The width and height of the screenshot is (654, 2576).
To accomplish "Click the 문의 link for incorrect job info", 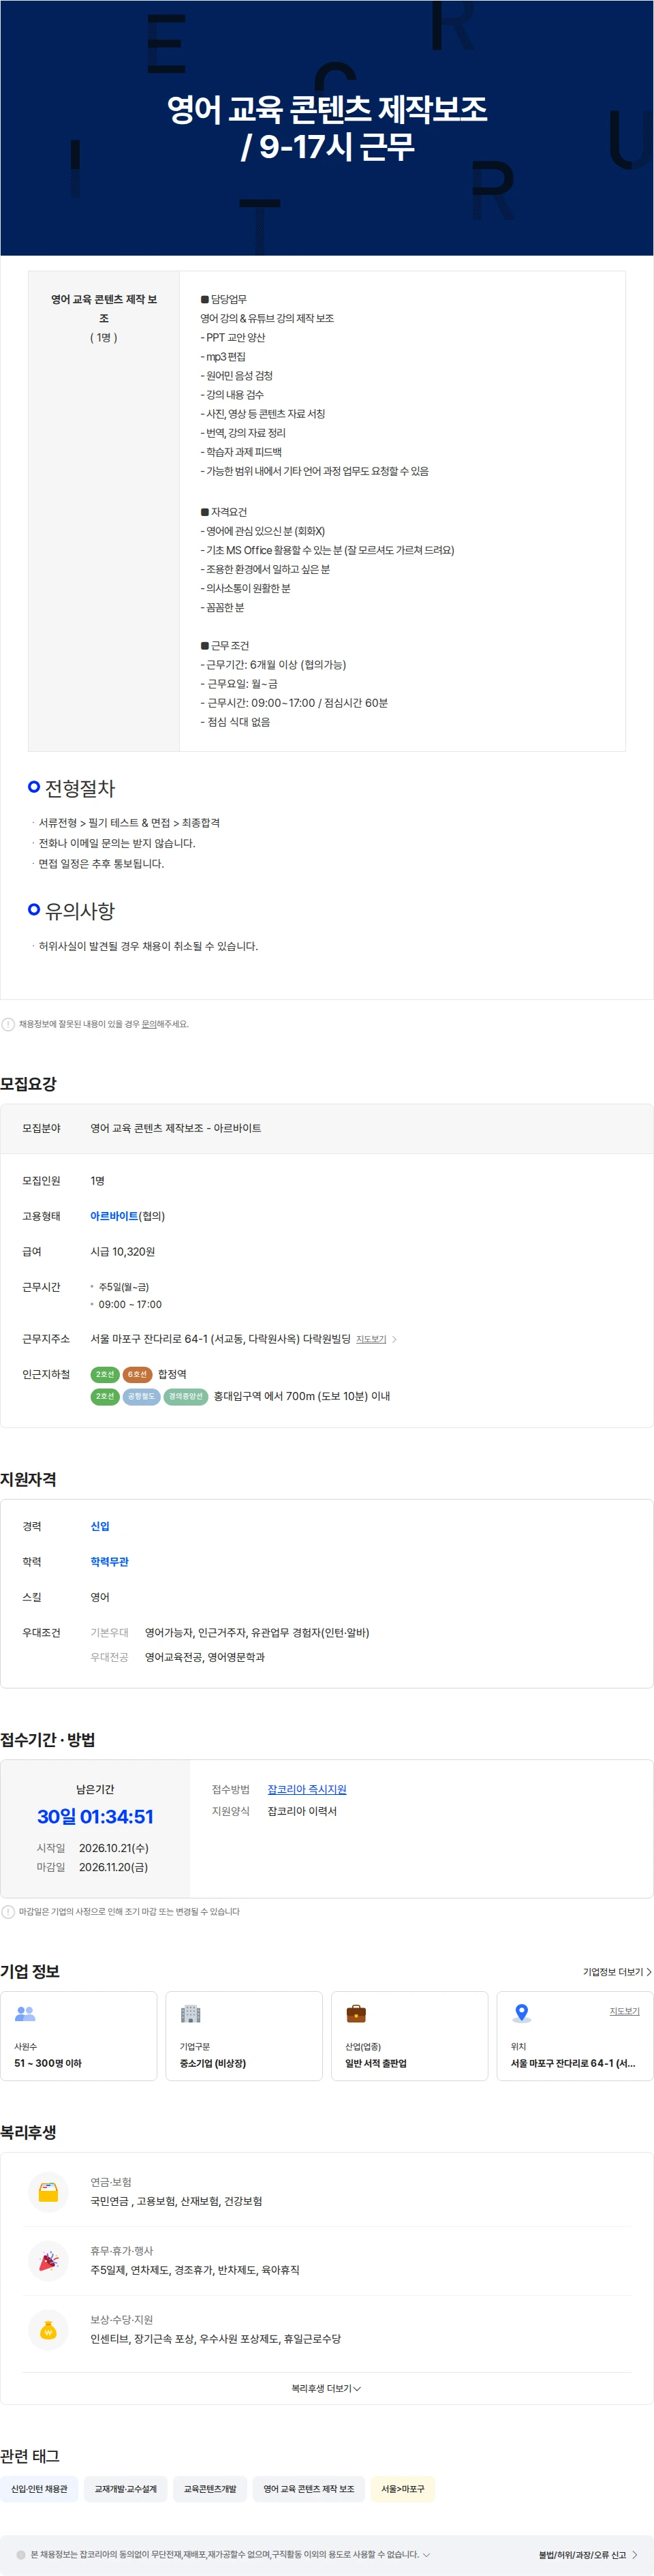I will (x=149, y=1024).
